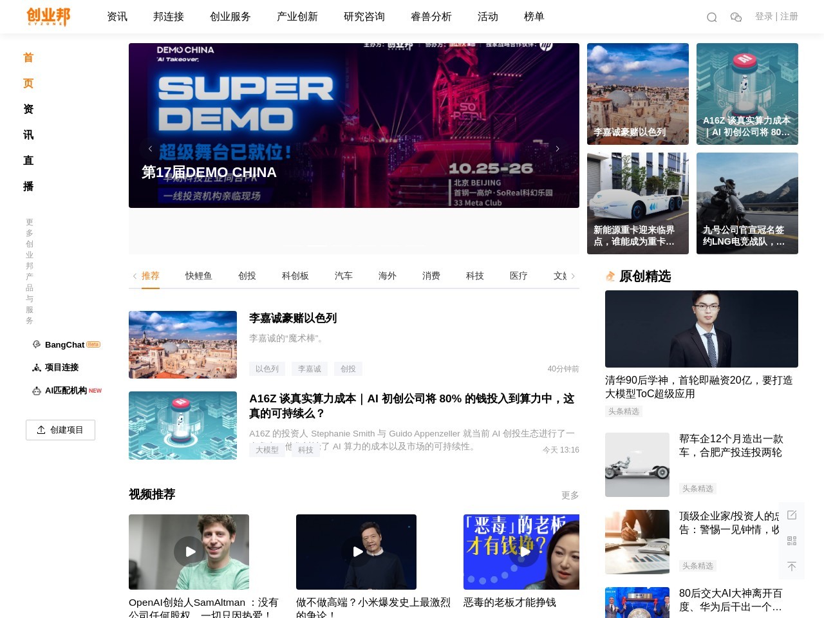Click the back-to-top arrow icon
This screenshot has height=618, width=824.
coord(792,566)
